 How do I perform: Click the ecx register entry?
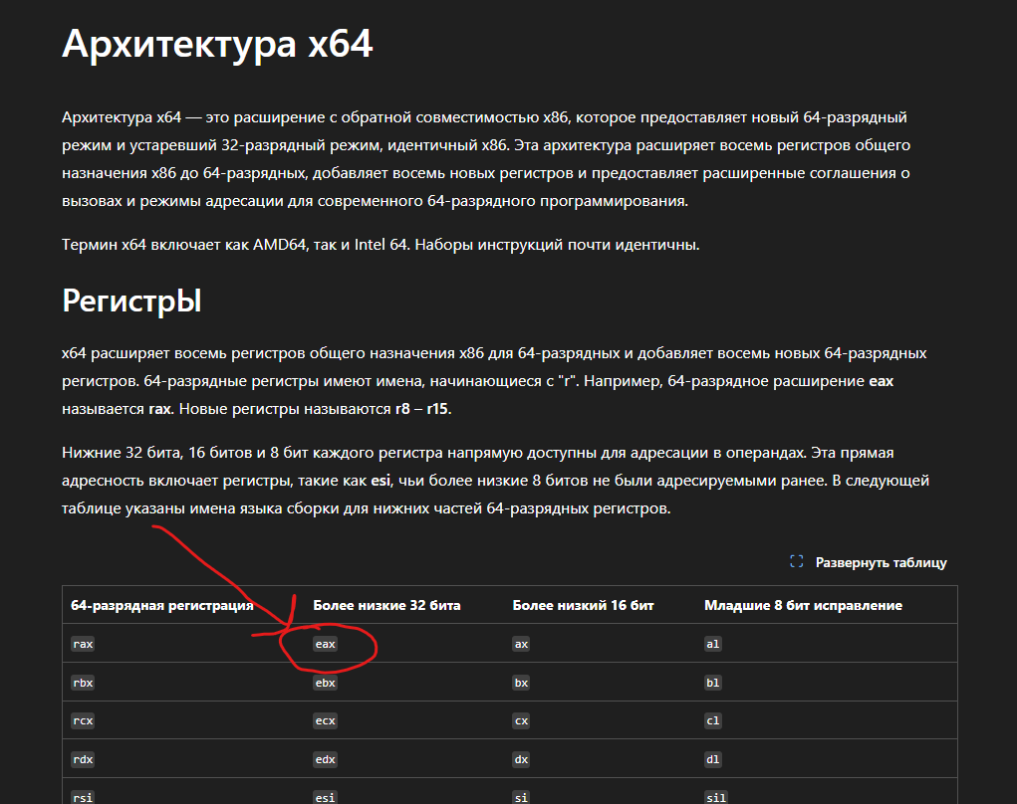click(x=325, y=720)
